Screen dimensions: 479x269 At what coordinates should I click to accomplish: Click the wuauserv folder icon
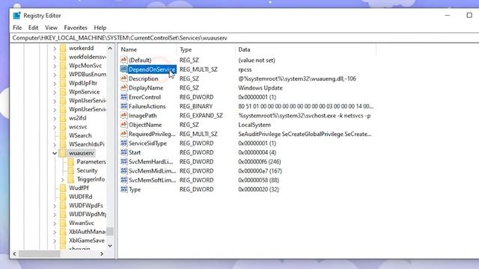click(x=63, y=152)
